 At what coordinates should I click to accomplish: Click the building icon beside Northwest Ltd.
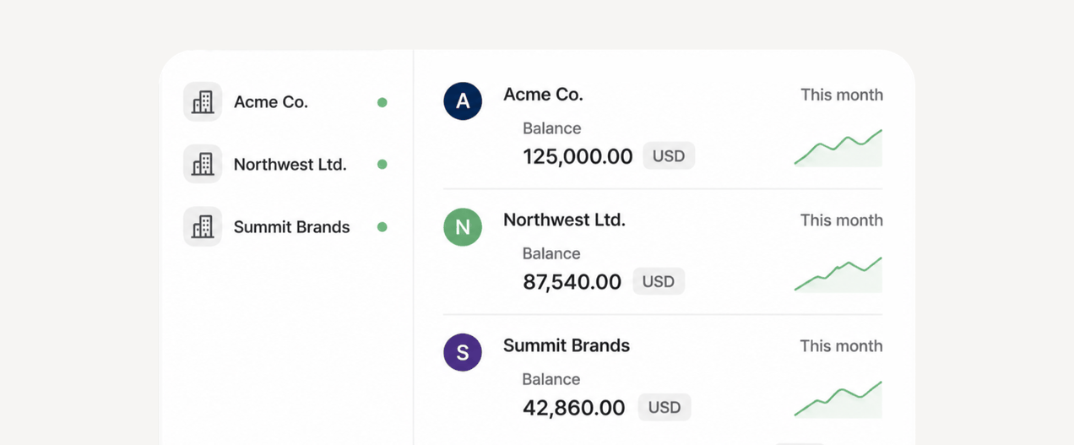tap(203, 164)
